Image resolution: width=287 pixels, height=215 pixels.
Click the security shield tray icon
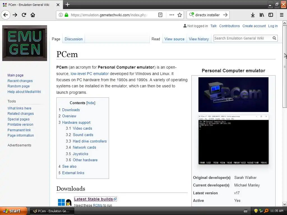click(256, 211)
